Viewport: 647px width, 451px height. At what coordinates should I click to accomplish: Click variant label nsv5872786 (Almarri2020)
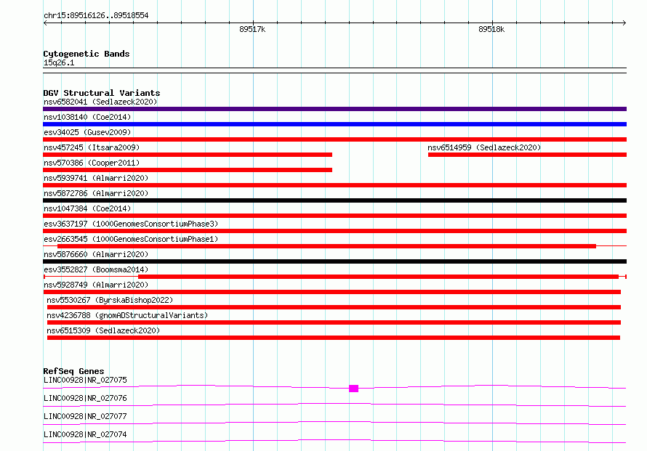[x=96, y=193]
